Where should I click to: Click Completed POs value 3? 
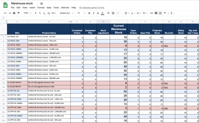[x=90, y=100]
